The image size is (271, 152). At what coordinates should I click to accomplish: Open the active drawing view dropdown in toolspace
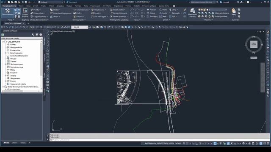click(x=22, y=38)
